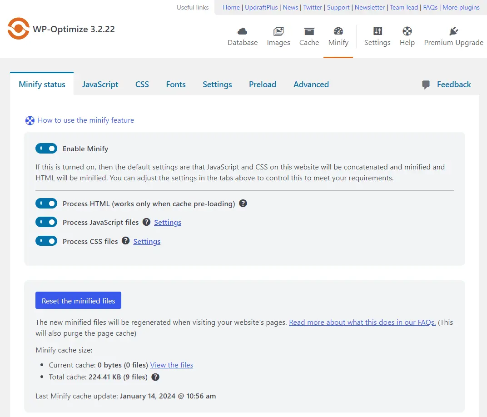The width and height of the screenshot is (487, 417).
Task: Turn off Process JavaScript files toggle
Action: click(46, 222)
